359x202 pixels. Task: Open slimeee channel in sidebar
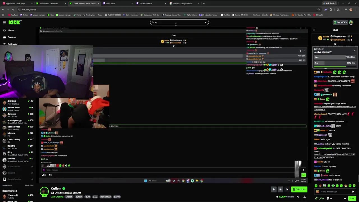click(17, 160)
